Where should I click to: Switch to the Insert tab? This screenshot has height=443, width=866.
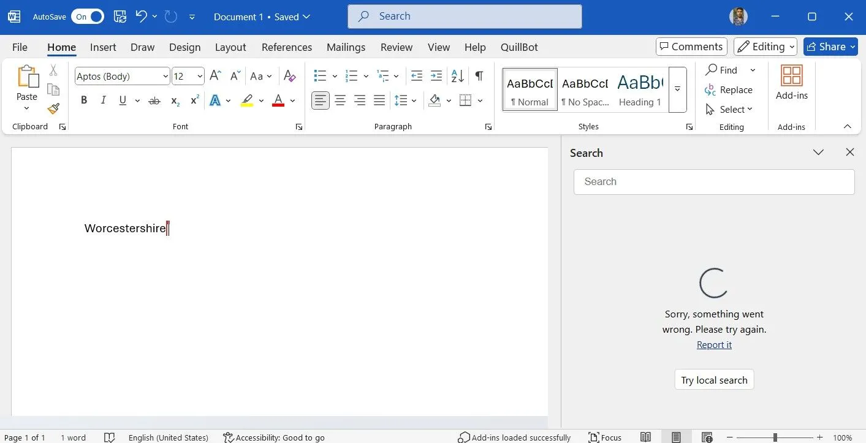pos(103,47)
